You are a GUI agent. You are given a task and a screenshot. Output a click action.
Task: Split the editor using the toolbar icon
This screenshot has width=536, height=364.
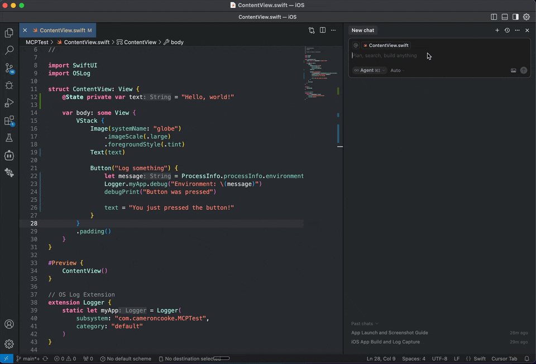click(x=322, y=30)
